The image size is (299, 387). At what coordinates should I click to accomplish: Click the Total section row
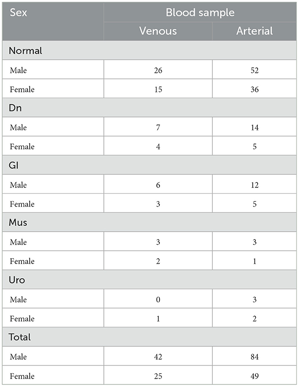point(20,337)
